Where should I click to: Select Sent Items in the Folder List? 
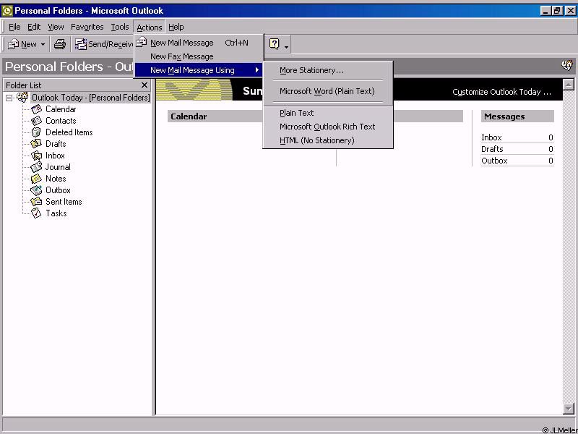tap(64, 202)
